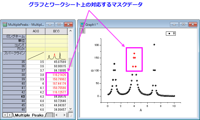Go to previous sheet tab arrow
The width and height of the screenshot is (200, 120).
[5, 115]
